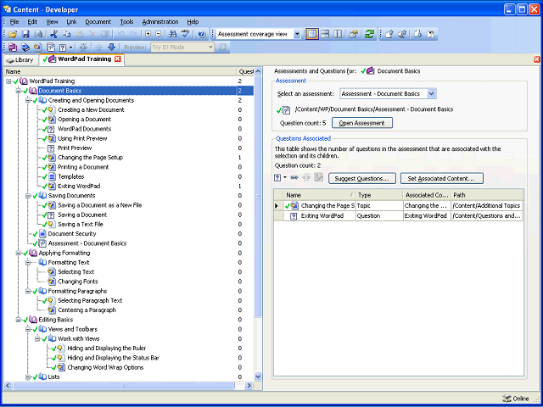Click the Open folder toolbar icon
Image resolution: width=543 pixels, height=407 pixels.
click(13, 34)
